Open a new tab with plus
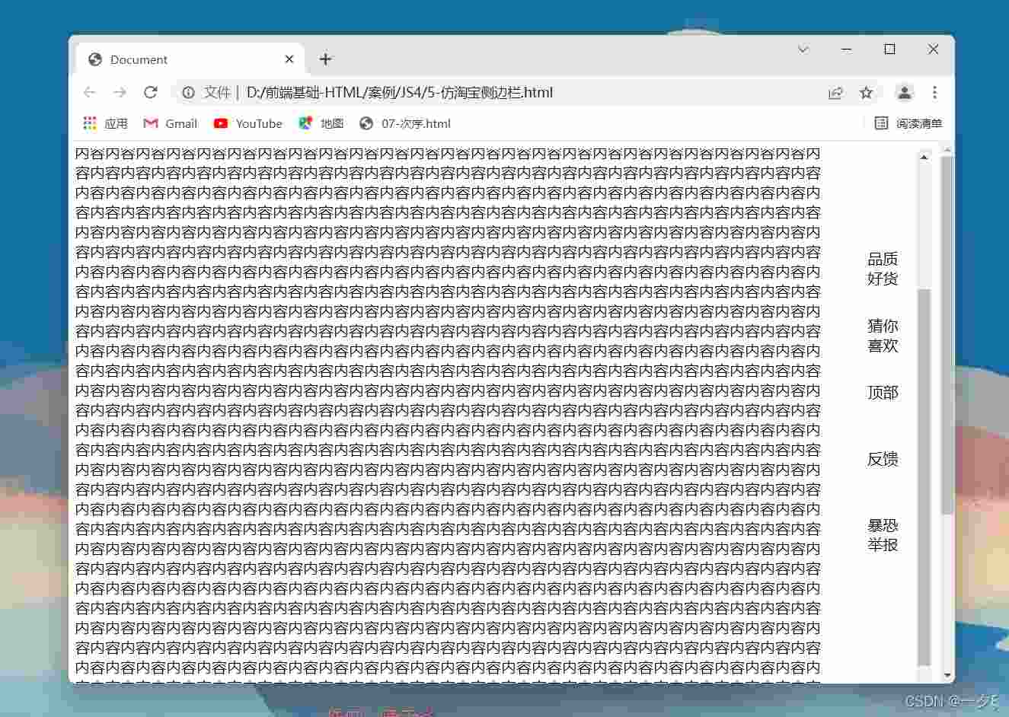Screen dimensions: 1009x717 tap(325, 59)
